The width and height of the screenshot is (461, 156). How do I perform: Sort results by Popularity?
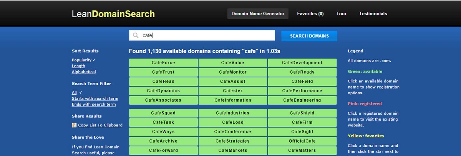(x=81, y=60)
